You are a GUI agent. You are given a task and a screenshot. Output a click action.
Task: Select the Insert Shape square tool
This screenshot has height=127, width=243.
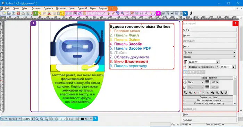(x=89, y=13)
